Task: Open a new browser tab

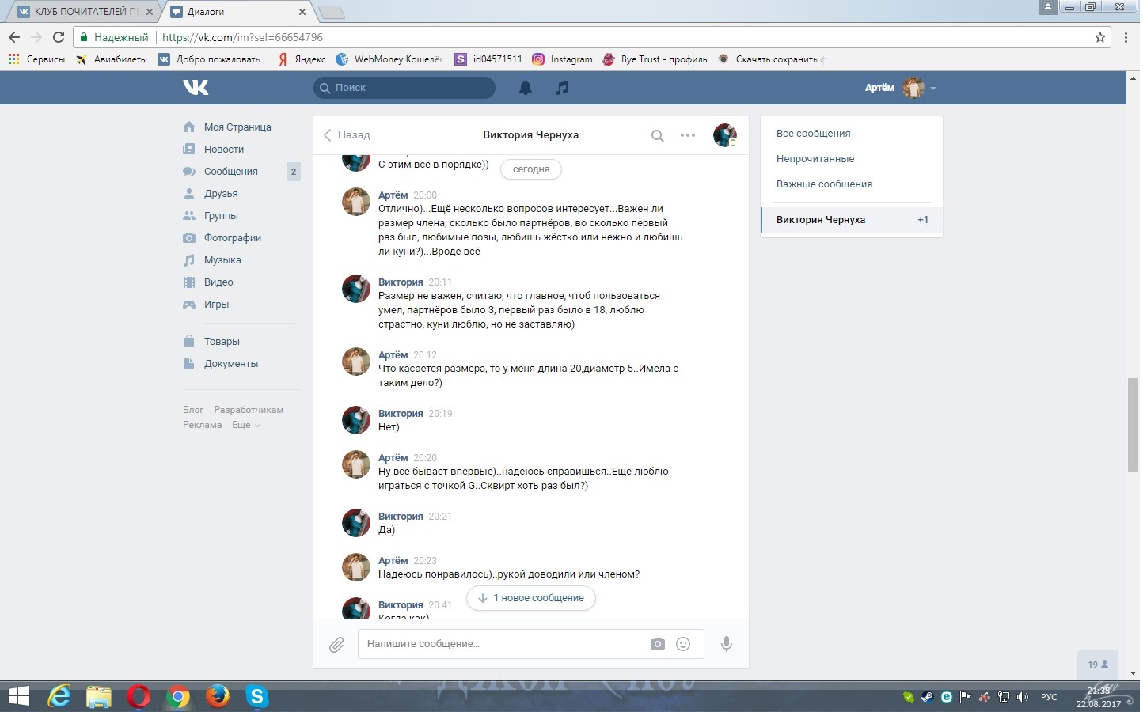Action: pyautogui.click(x=331, y=12)
